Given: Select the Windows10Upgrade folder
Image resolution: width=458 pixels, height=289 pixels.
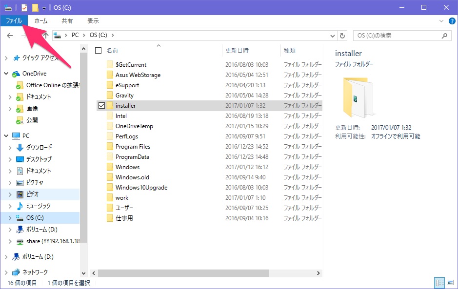Looking at the screenshot, I should [x=141, y=188].
